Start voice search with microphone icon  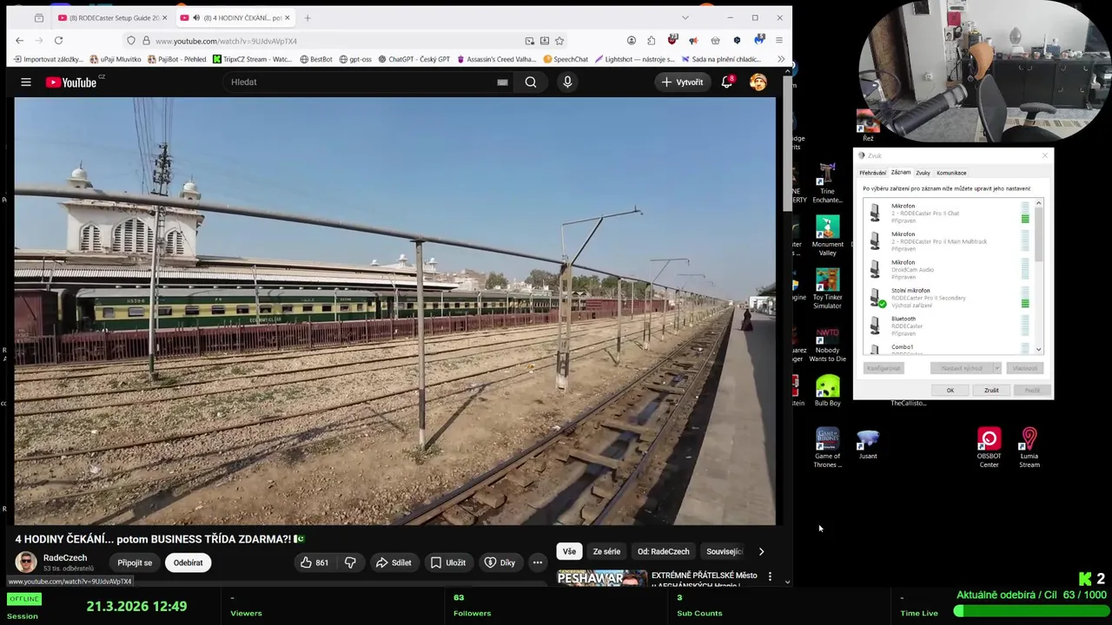(x=567, y=82)
